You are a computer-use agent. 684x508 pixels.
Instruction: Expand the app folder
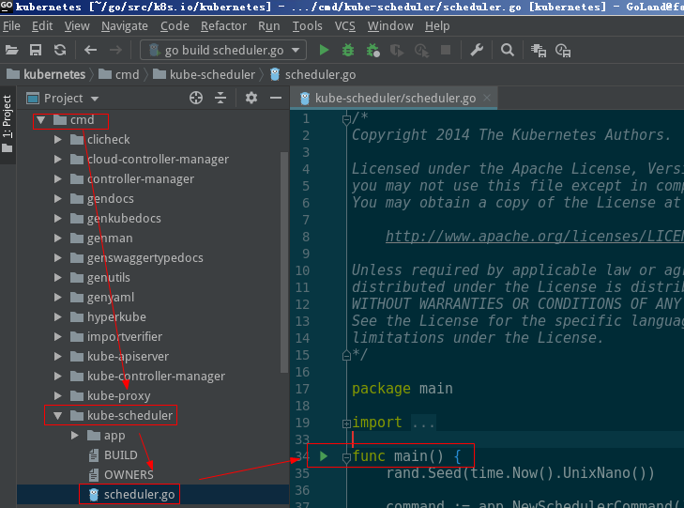coord(75,435)
